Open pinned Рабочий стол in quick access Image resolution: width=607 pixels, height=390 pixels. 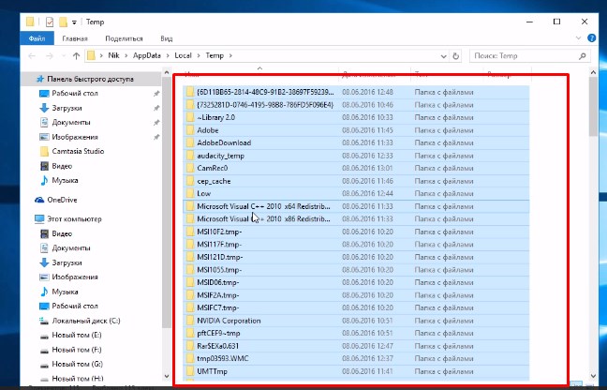point(75,94)
